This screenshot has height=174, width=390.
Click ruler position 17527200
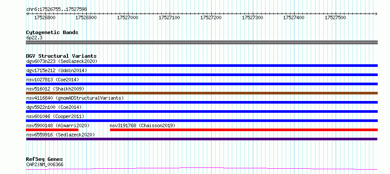(x=211, y=17)
